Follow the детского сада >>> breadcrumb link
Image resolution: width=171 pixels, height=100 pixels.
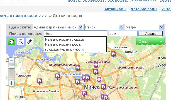pyautogui.click(x=24, y=16)
